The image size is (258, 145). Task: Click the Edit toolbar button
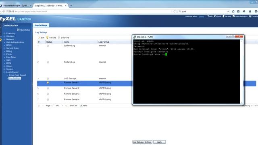[x=41, y=37]
